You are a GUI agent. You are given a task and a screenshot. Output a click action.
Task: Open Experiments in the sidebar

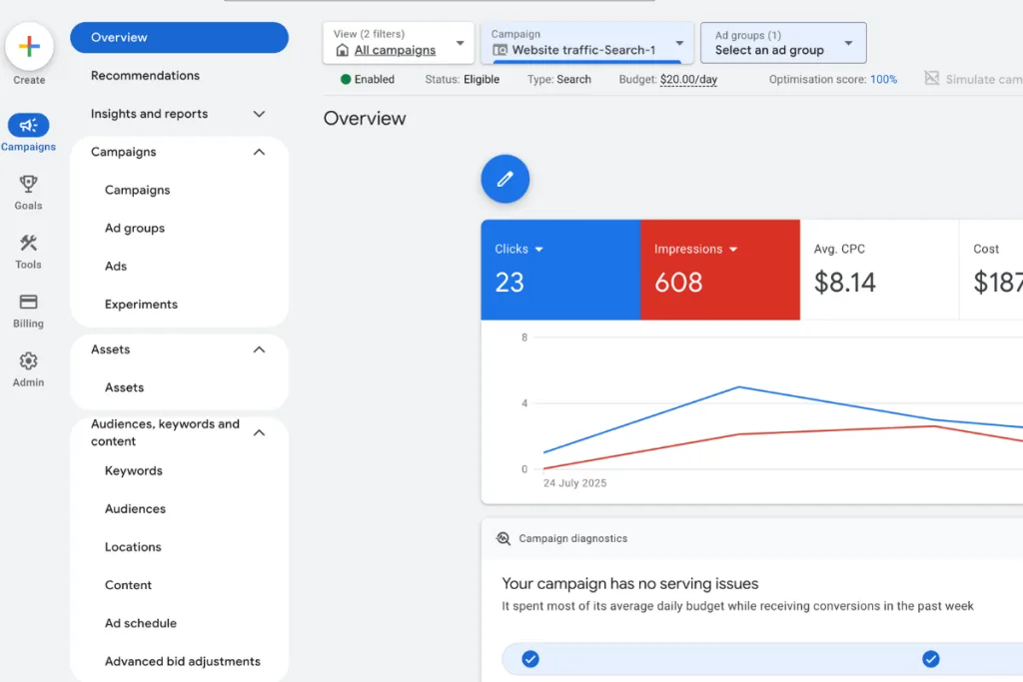pos(141,305)
